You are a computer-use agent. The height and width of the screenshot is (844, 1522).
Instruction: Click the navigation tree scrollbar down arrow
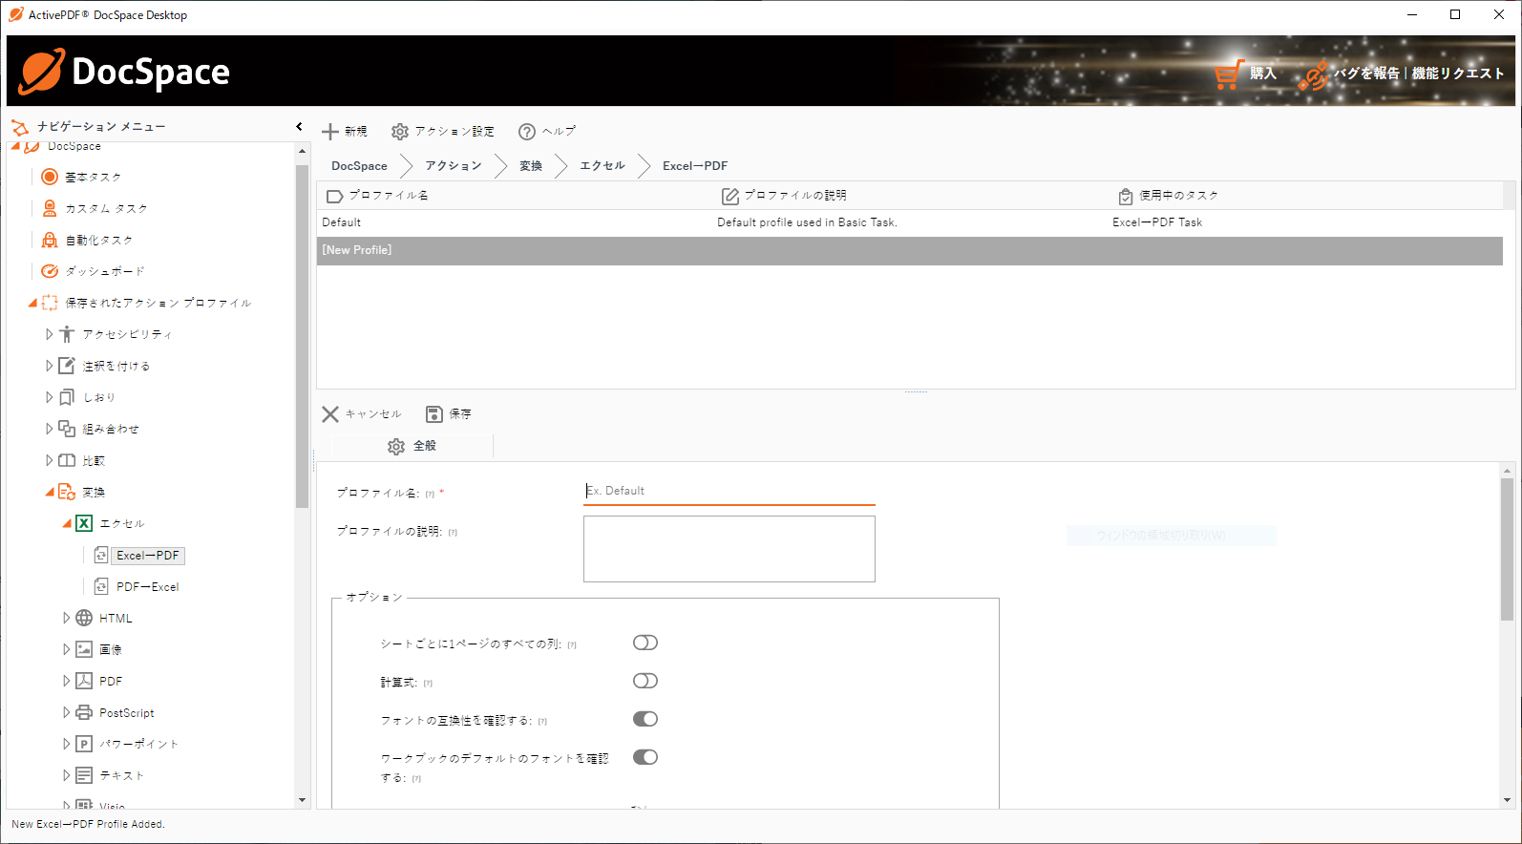[303, 800]
